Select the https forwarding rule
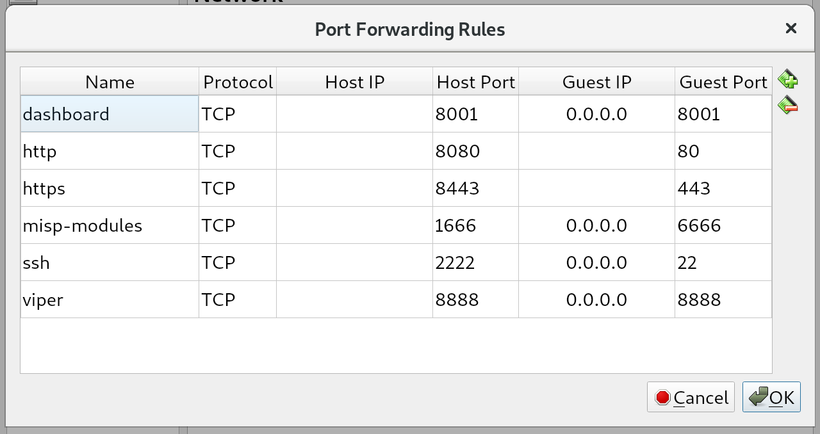The width and height of the screenshot is (820, 434). pyautogui.click(x=109, y=188)
